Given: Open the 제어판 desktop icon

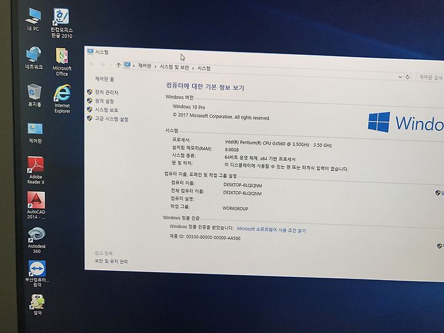Looking at the screenshot, I should [x=35, y=133].
